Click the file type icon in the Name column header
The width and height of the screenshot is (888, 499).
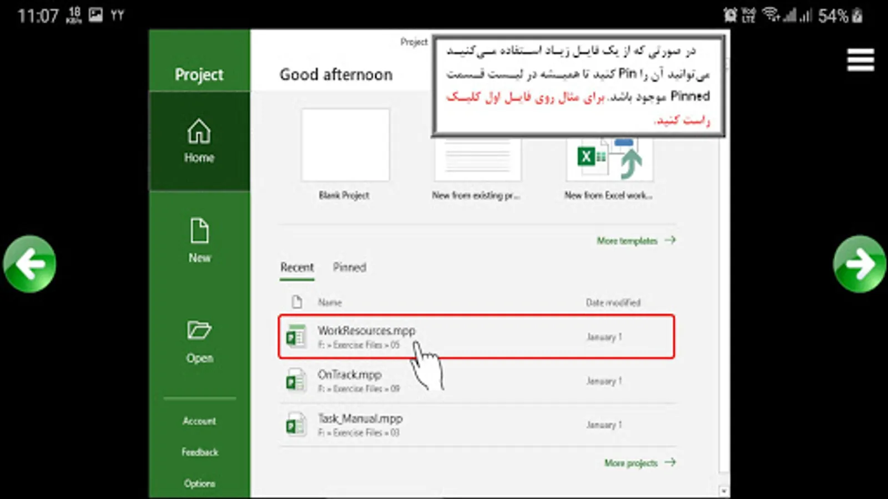(x=297, y=302)
